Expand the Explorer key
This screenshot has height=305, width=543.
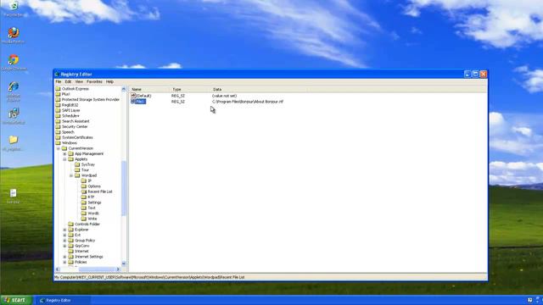click(64, 230)
